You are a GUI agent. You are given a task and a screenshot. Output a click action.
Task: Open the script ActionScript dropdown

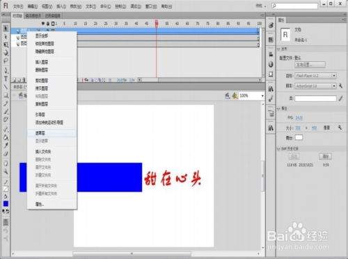coord(315,86)
